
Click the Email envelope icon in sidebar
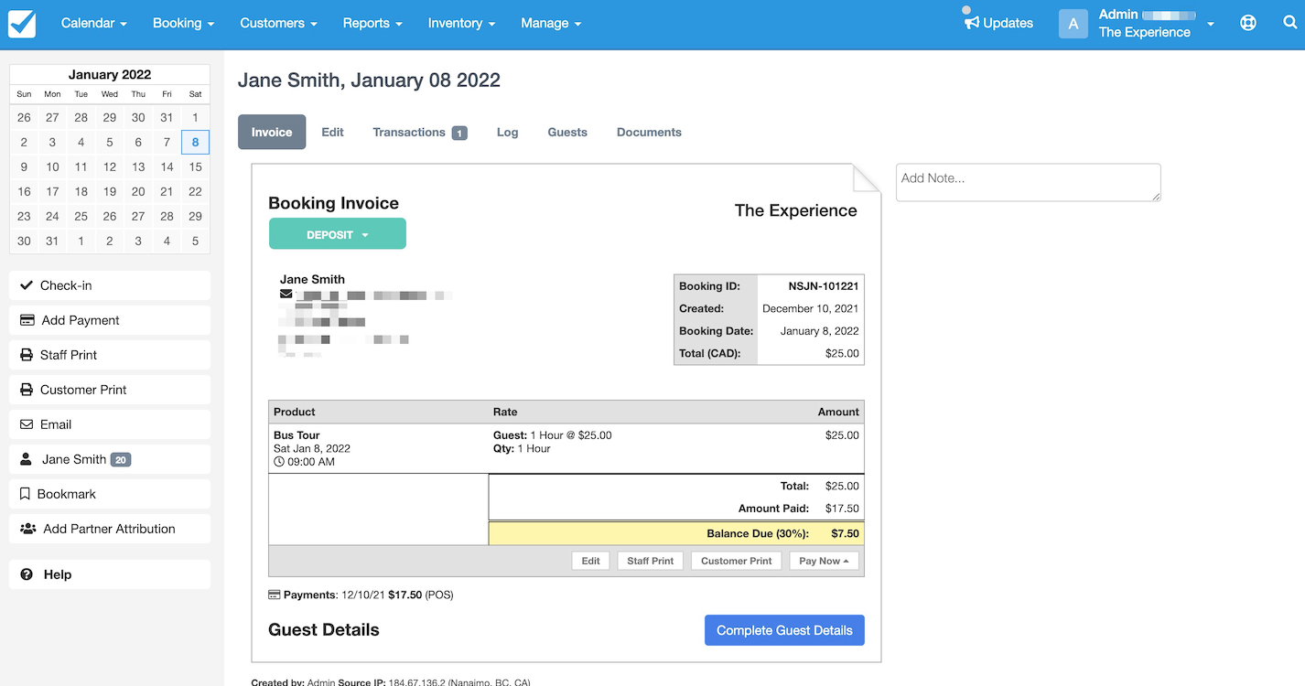[27, 424]
